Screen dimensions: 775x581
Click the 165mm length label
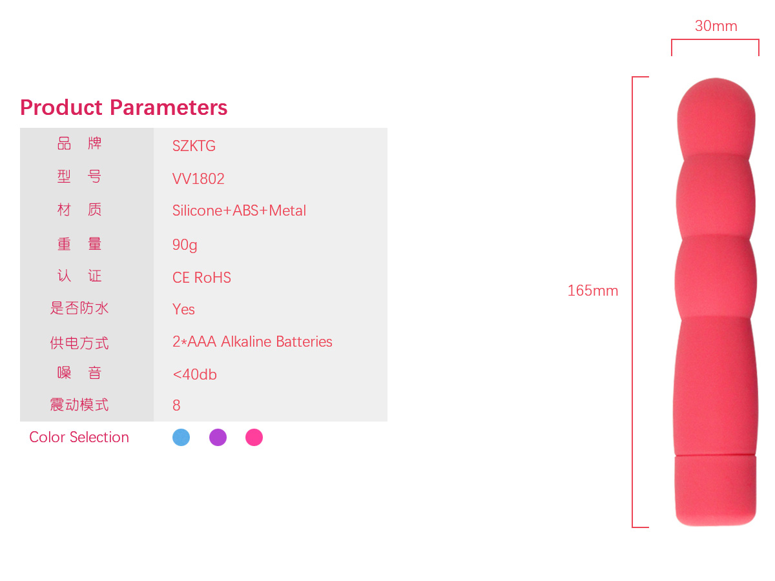[x=592, y=291]
